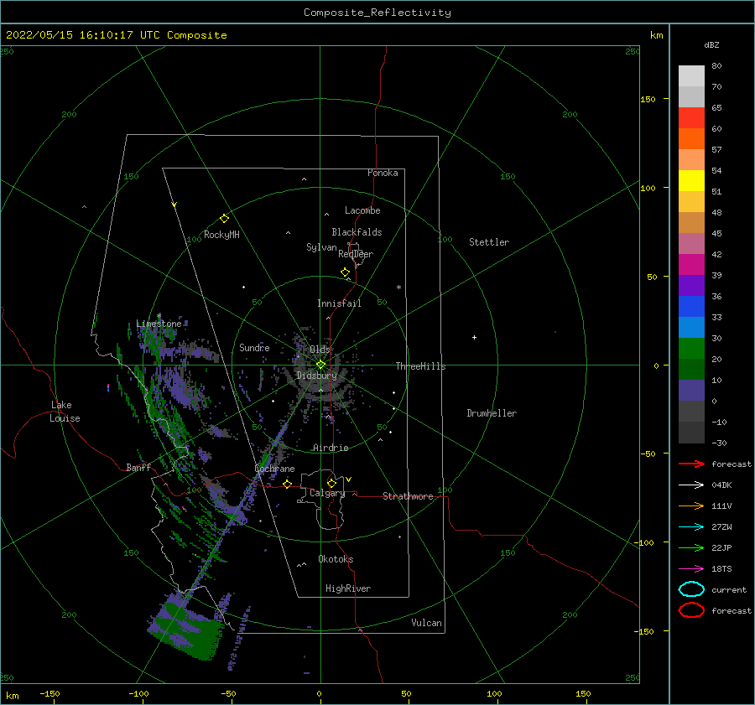Click the Vulcan town label

pos(427,623)
